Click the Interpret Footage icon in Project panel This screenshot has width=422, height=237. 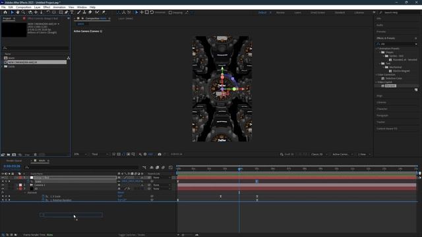pyautogui.click(x=3, y=155)
